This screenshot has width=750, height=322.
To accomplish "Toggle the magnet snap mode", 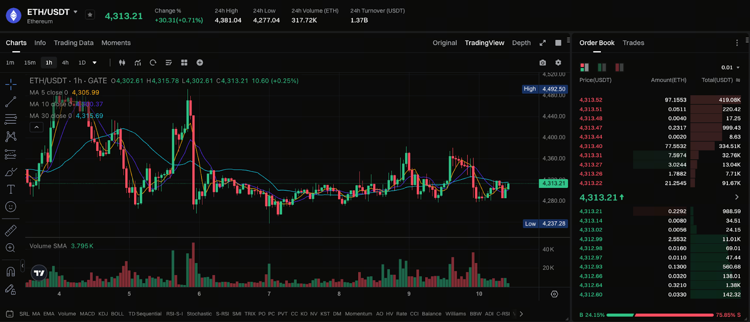I will tap(11, 271).
